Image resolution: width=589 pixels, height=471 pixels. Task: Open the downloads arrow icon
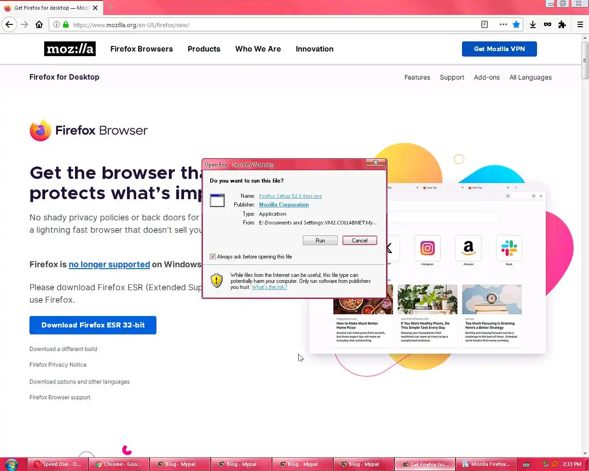point(533,25)
